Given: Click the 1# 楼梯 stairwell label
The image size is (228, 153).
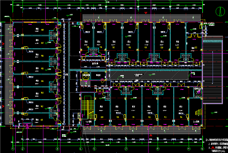Looking at the screenshot, I should [89, 122].
